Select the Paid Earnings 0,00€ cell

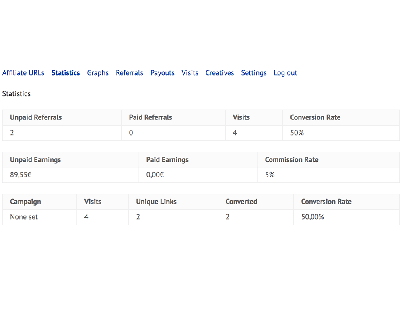tap(198, 175)
